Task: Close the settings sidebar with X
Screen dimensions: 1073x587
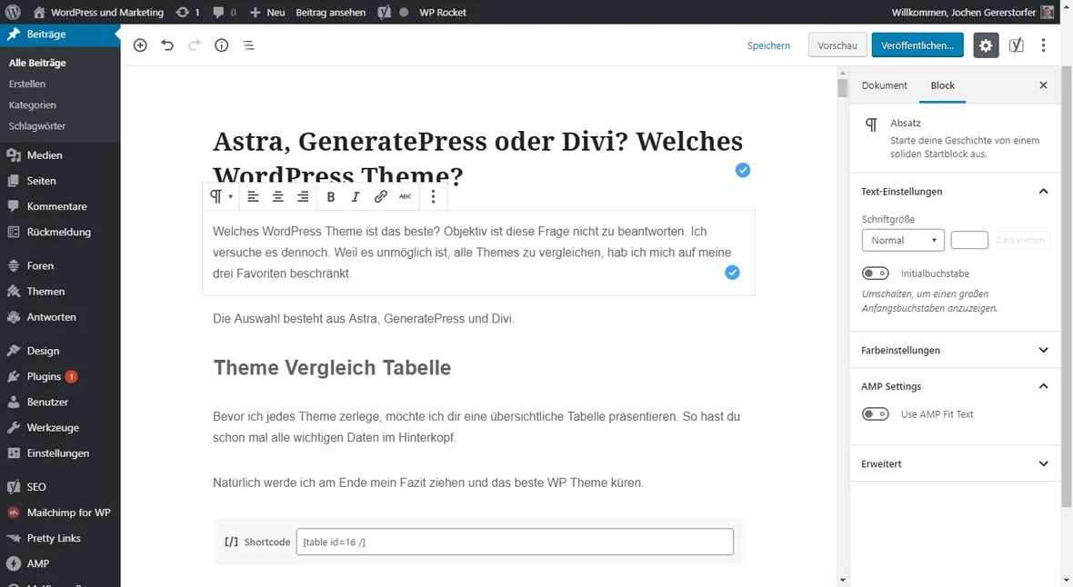Action: click(1043, 85)
